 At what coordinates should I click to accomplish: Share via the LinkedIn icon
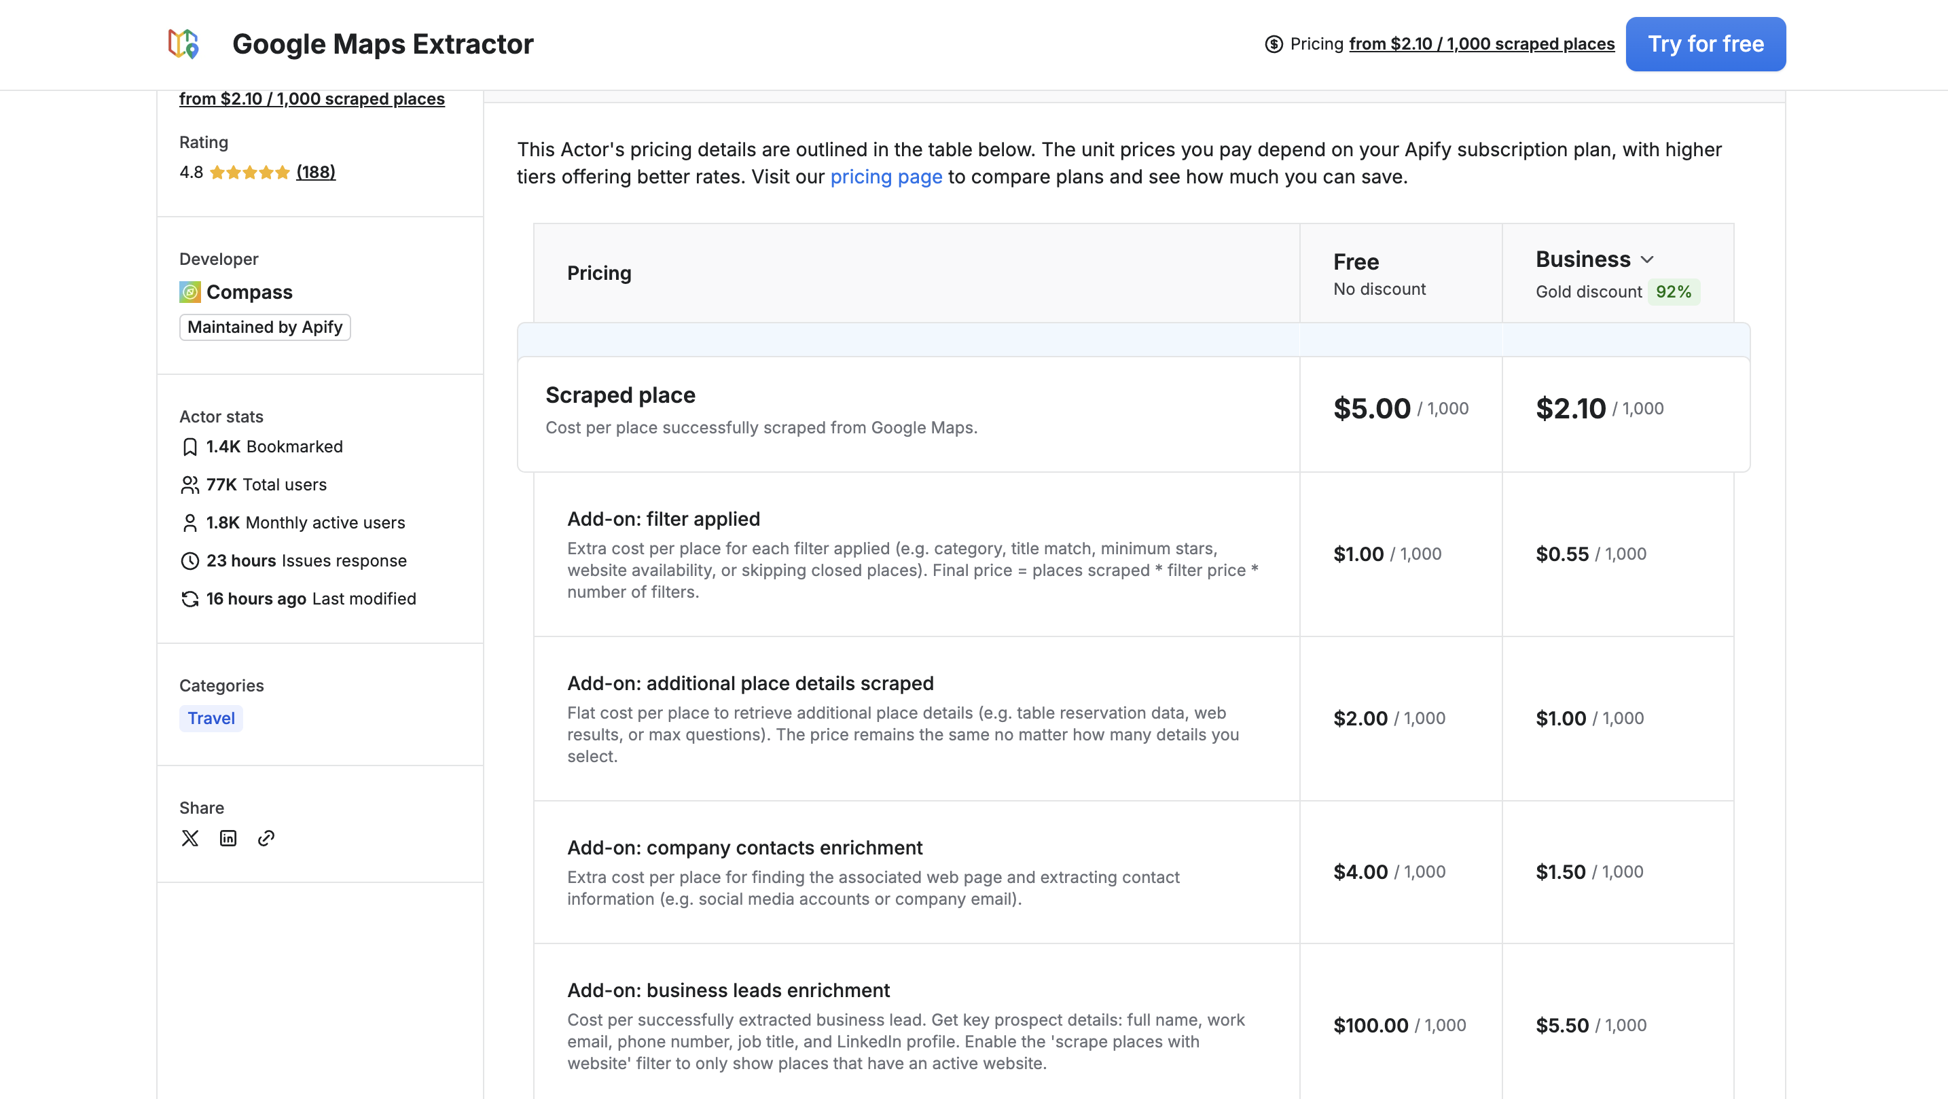pos(228,838)
